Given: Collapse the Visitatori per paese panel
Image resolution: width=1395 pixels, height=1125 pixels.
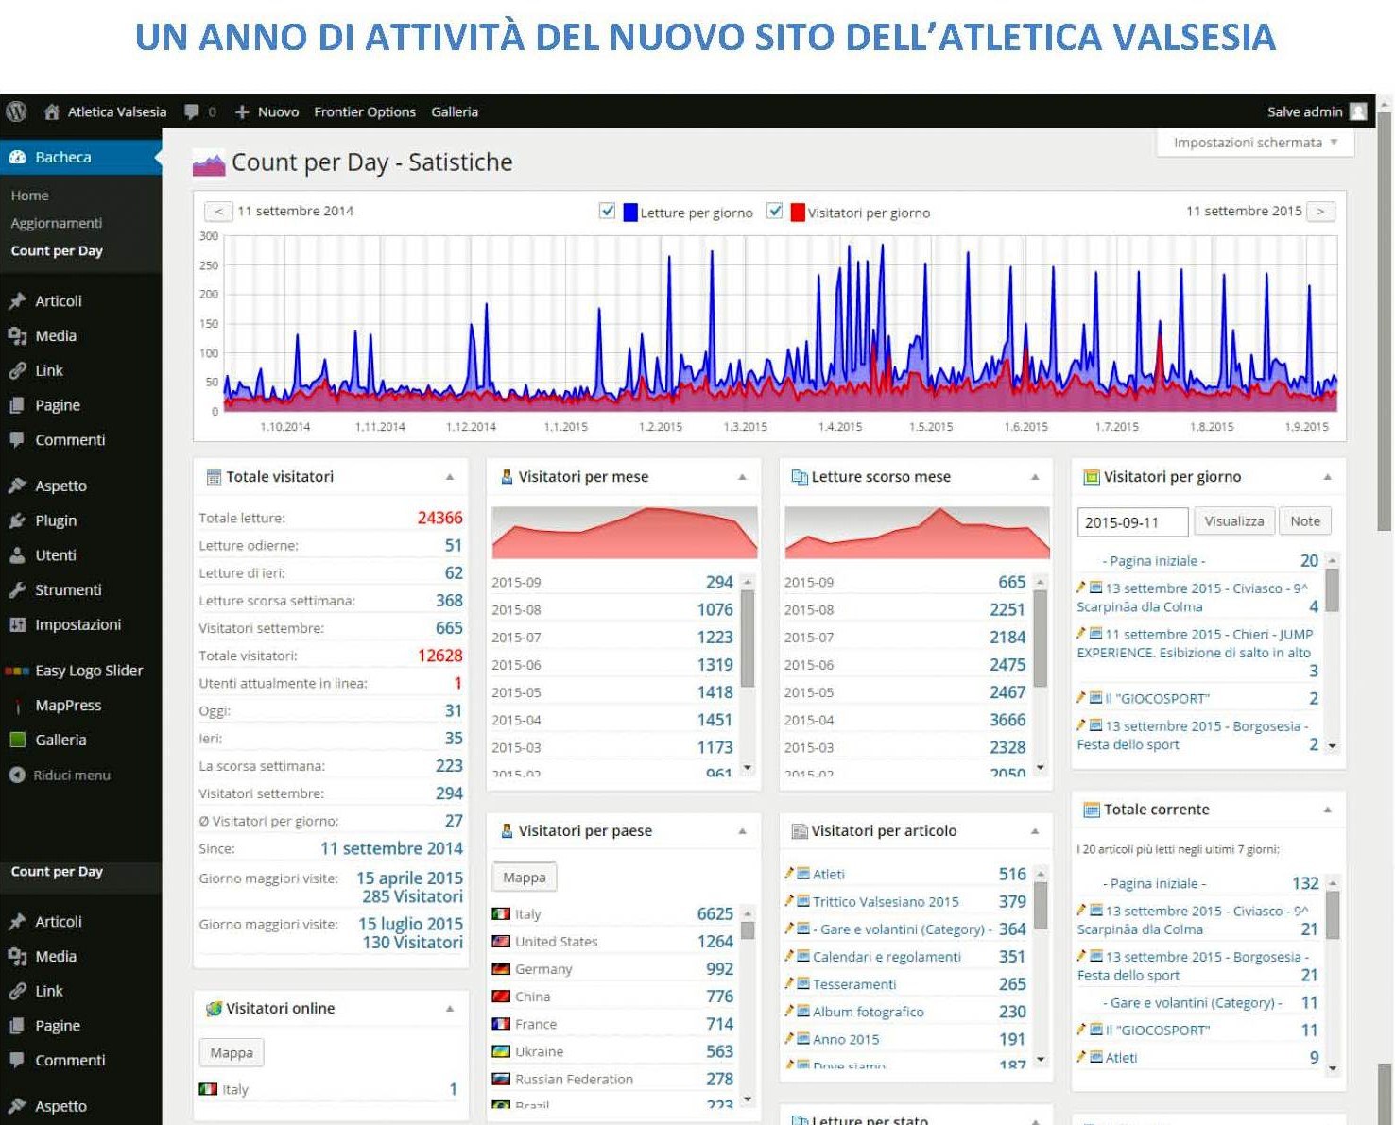Looking at the screenshot, I should 742,831.
